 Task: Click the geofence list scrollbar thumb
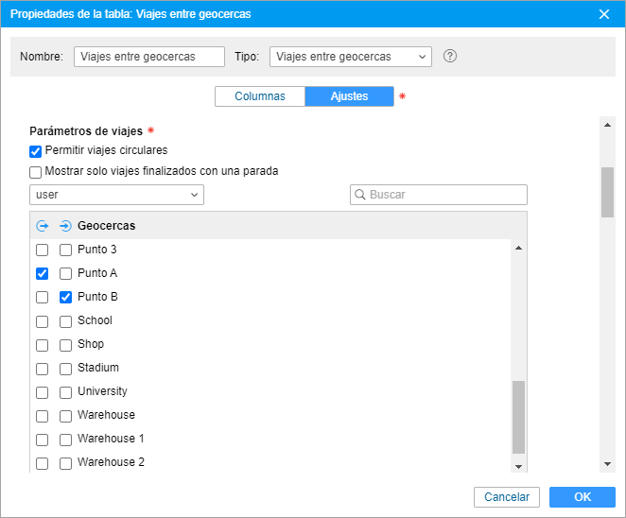[x=518, y=418]
